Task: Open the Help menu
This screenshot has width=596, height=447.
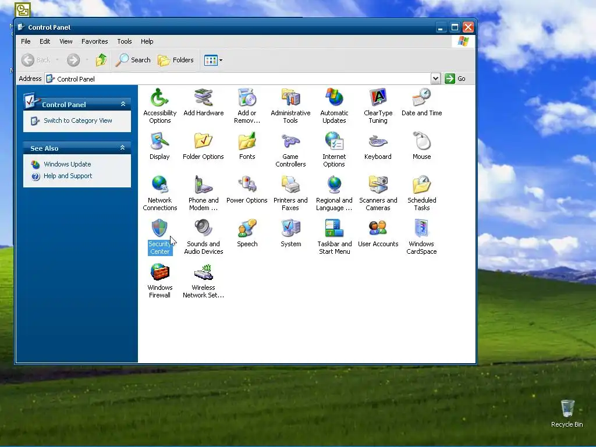Action: [x=147, y=41]
